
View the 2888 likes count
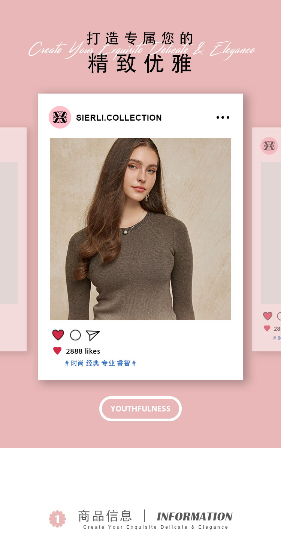pyautogui.click(x=83, y=351)
